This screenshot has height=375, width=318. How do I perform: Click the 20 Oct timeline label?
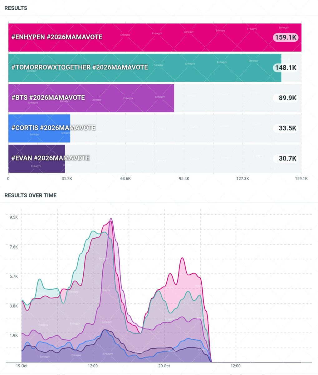click(x=164, y=366)
